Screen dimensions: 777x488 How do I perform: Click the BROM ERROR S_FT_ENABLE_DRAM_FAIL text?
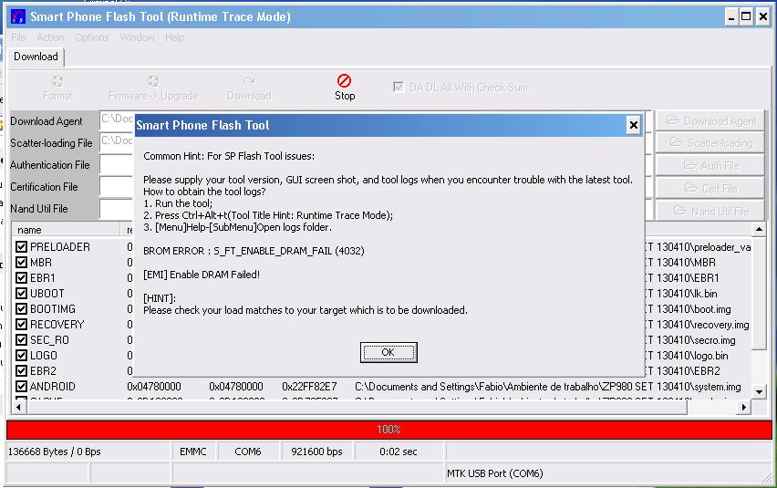click(254, 251)
